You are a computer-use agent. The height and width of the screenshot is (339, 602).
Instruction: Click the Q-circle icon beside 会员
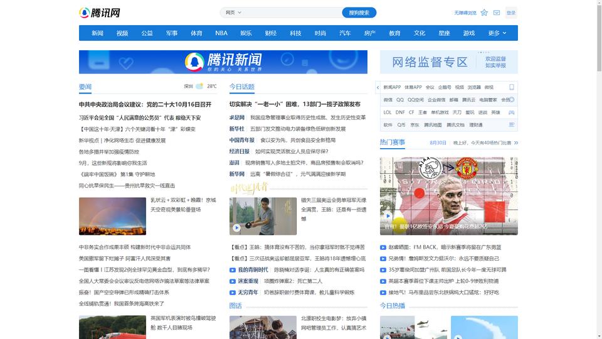pyautogui.click(x=512, y=100)
